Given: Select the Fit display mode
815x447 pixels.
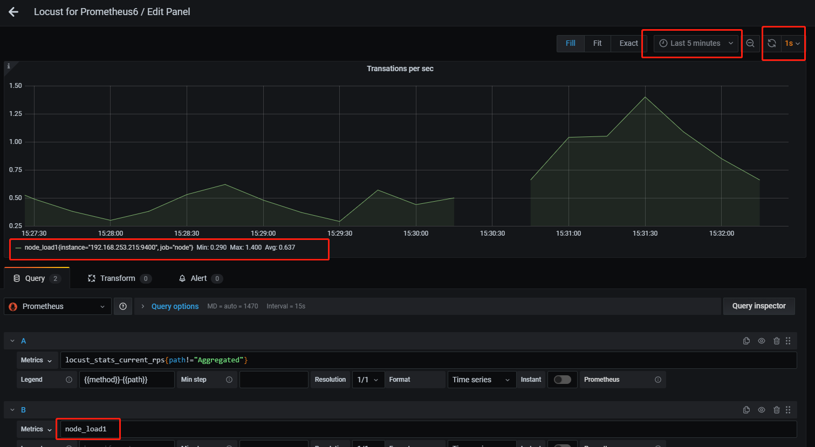Looking at the screenshot, I should click(x=597, y=43).
